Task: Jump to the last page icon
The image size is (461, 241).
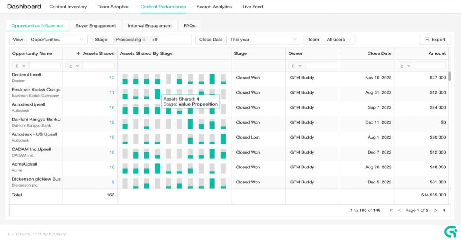Action: pyautogui.click(x=444, y=210)
